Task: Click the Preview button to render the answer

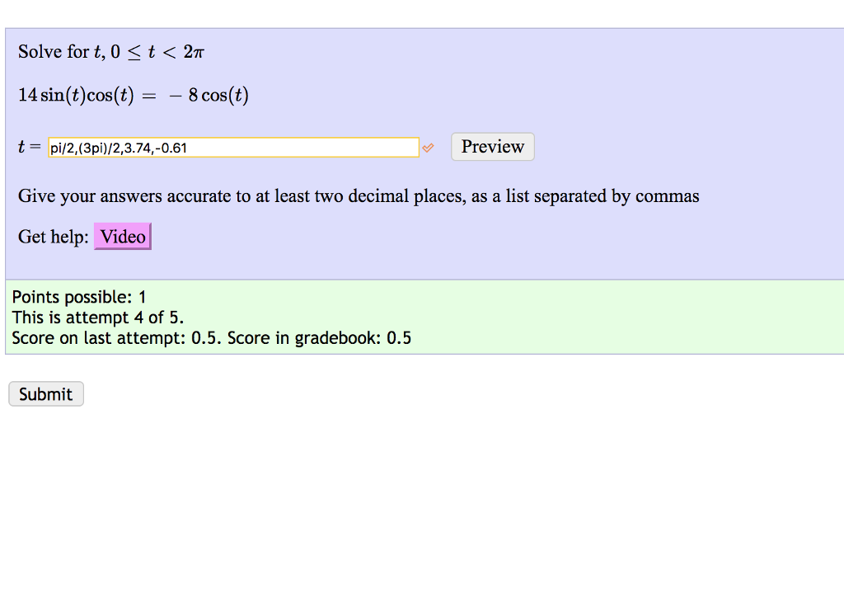Action: click(492, 147)
